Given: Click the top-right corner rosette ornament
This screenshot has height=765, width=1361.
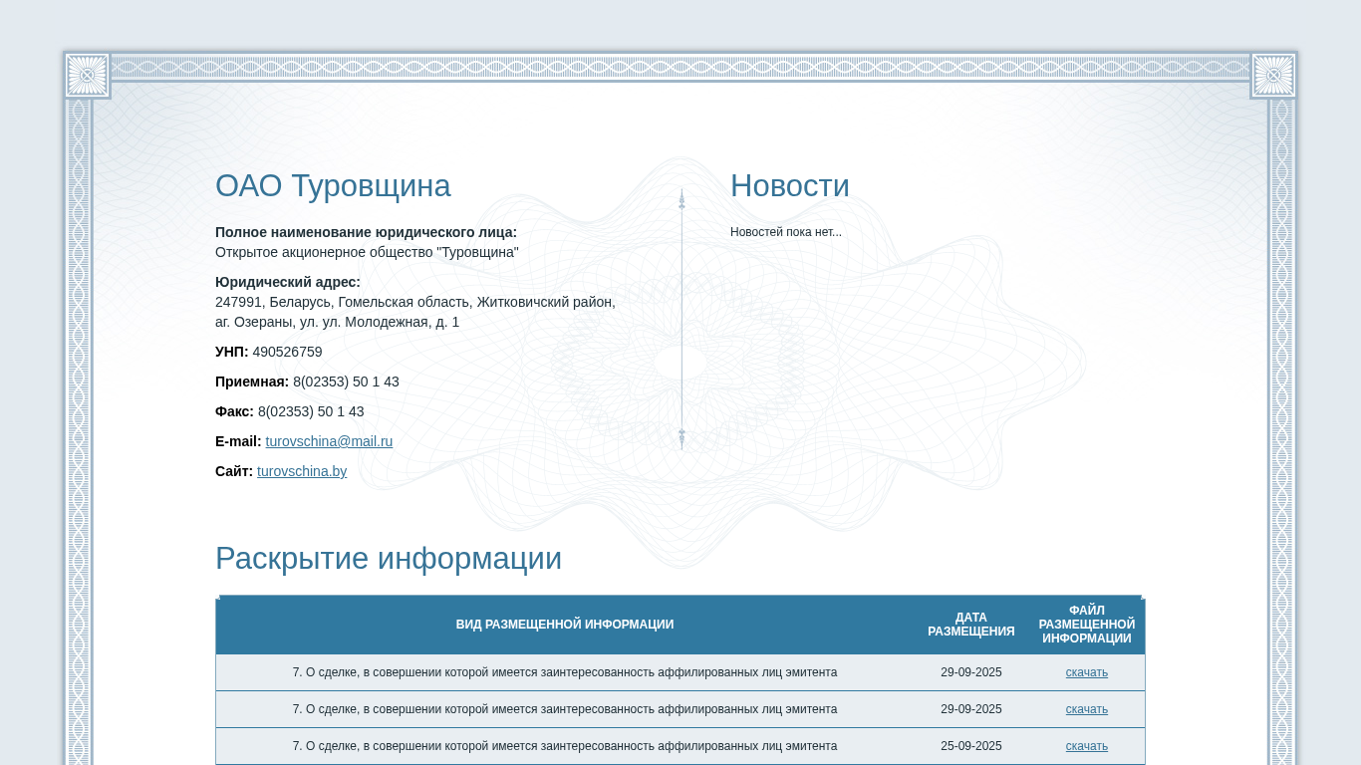Looking at the screenshot, I should tap(1273, 75).
